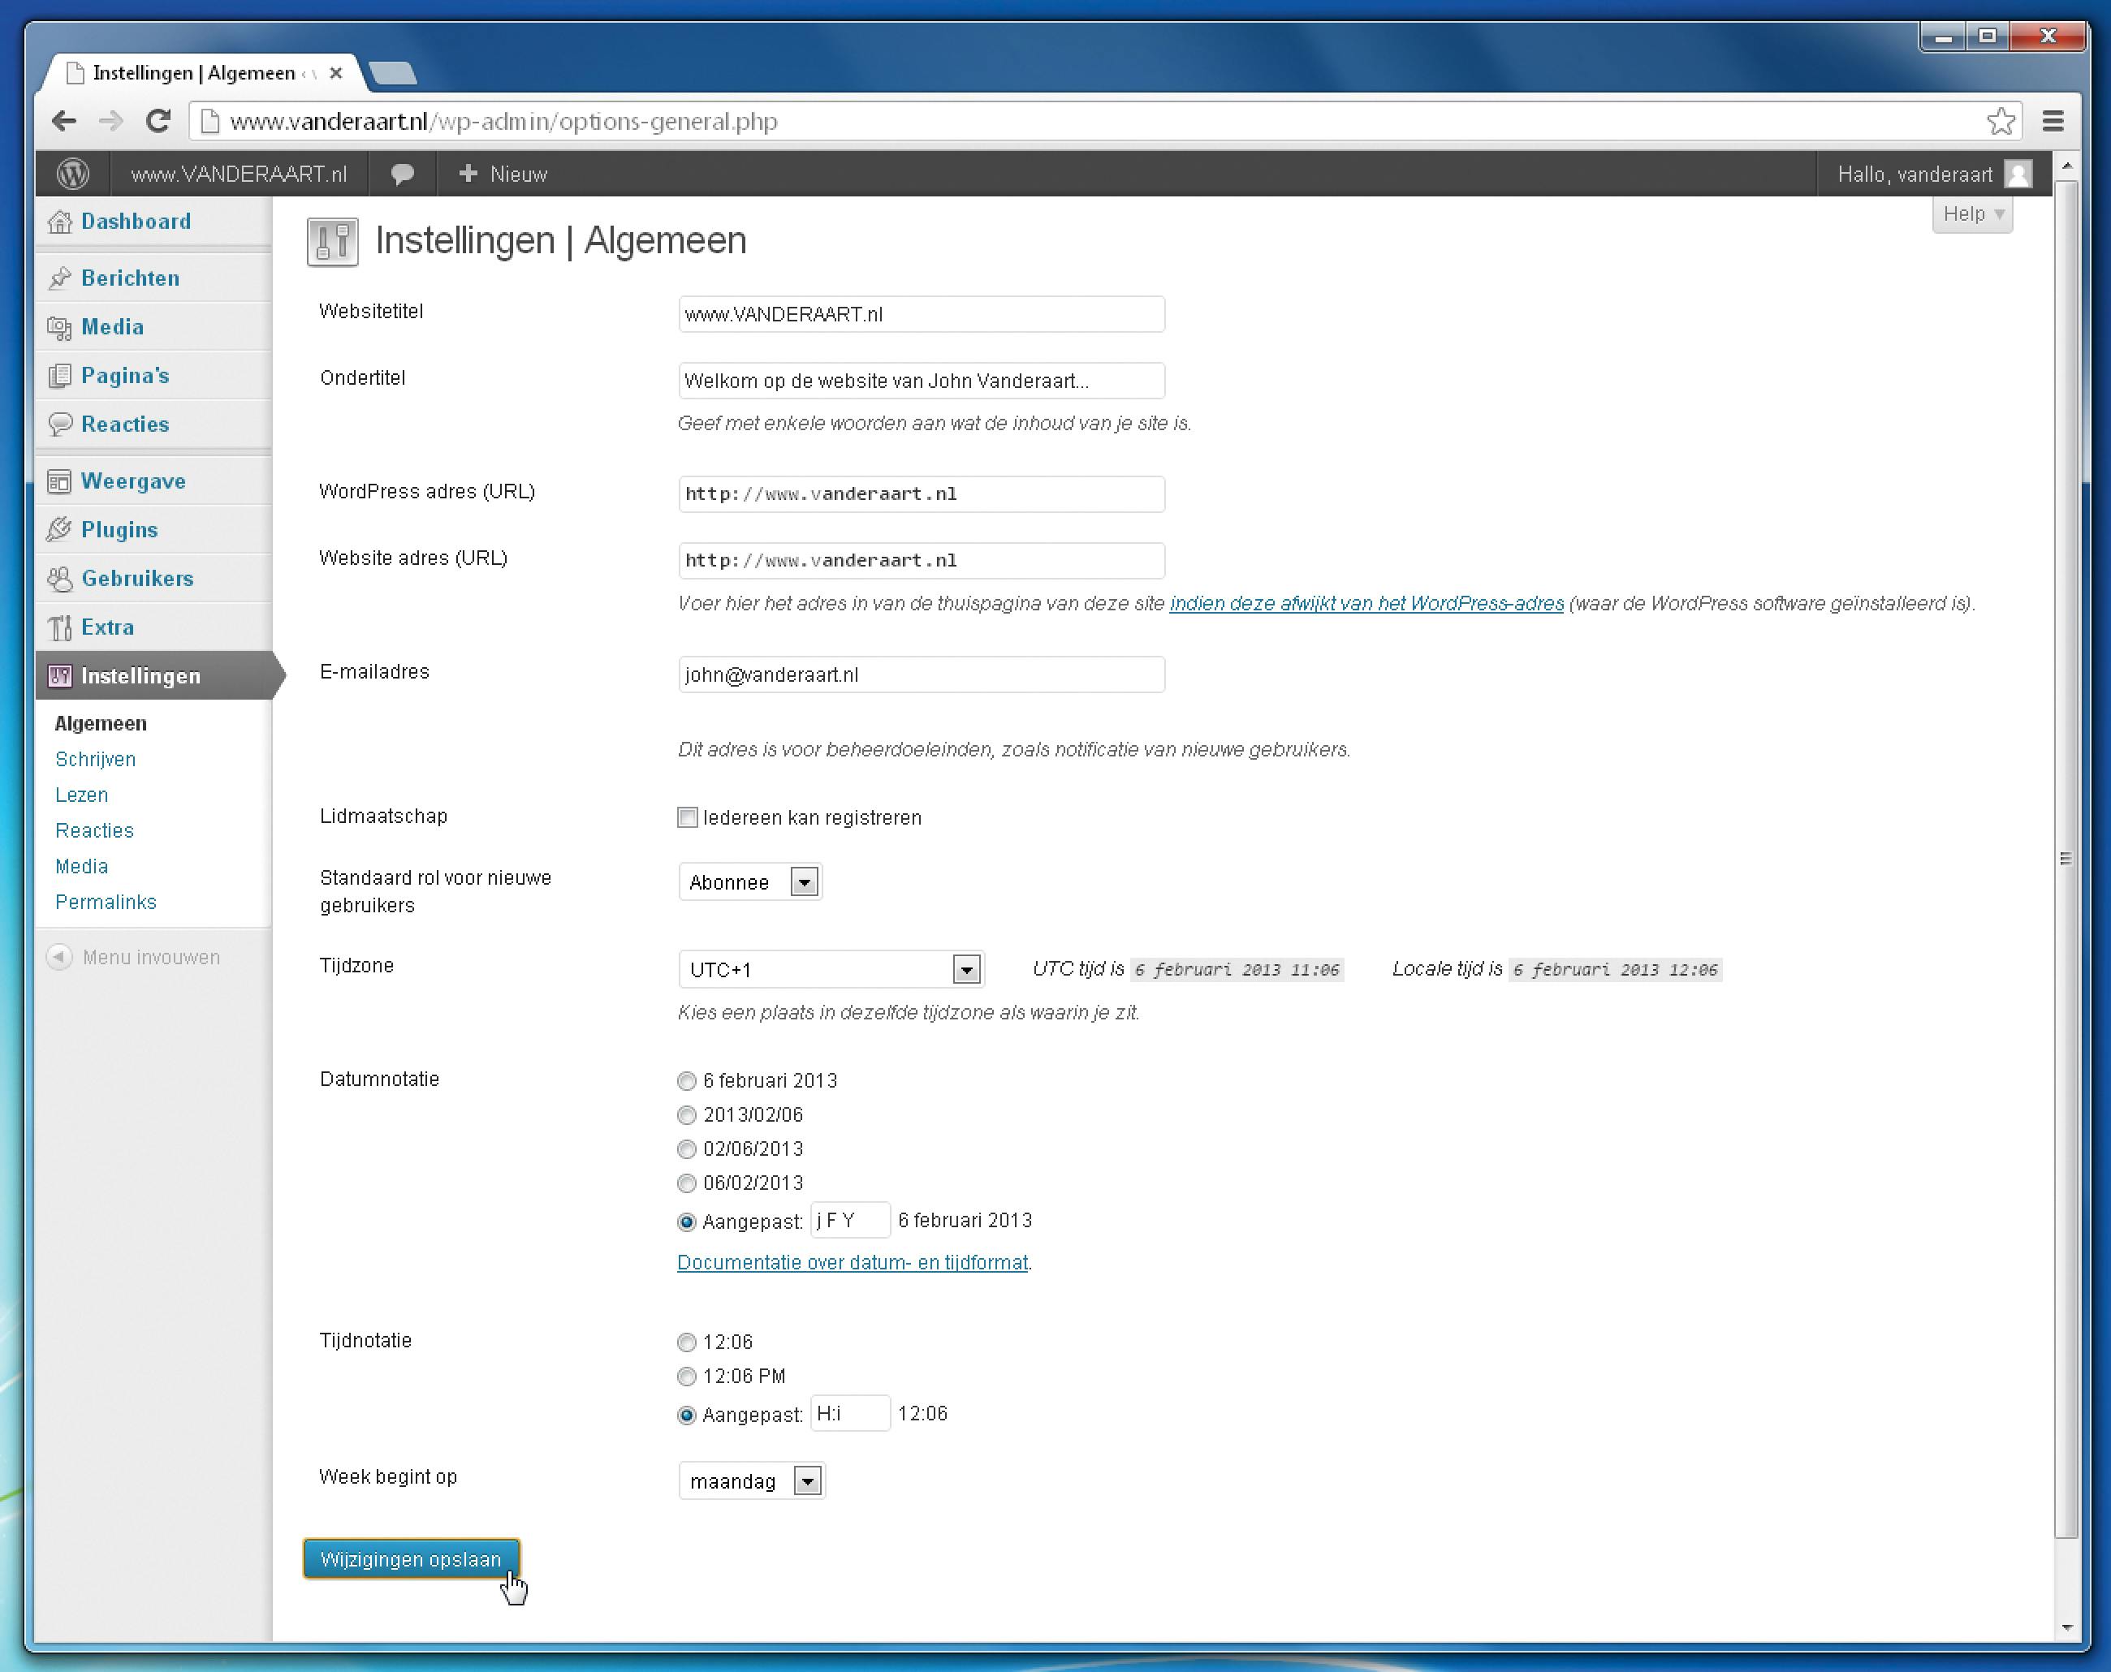Open Permalinks settings submenu item

coord(106,902)
